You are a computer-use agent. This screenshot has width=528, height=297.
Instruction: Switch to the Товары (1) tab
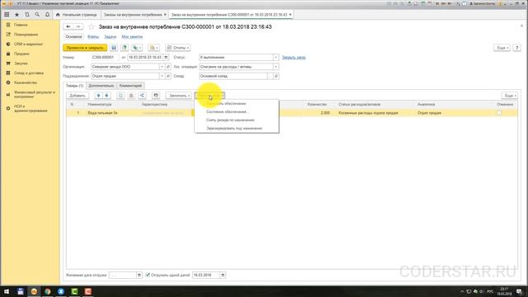[x=74, y=86]
